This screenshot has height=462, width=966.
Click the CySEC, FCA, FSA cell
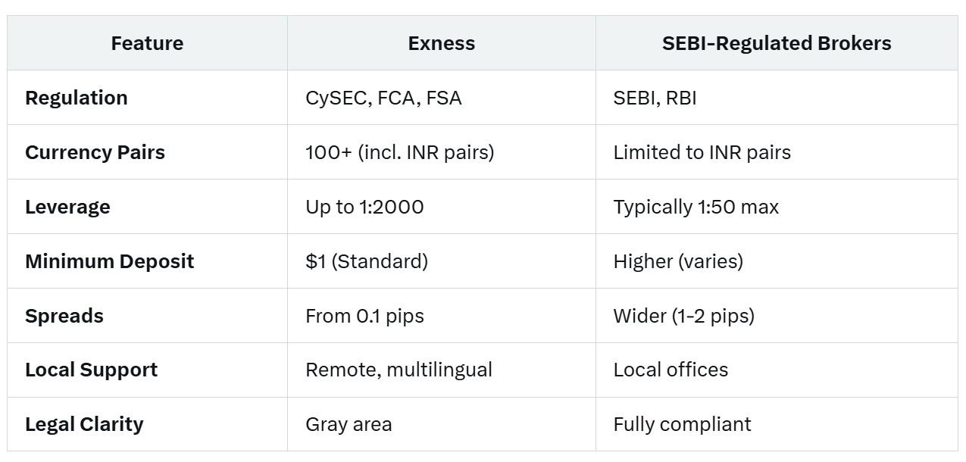pos(383,98)
